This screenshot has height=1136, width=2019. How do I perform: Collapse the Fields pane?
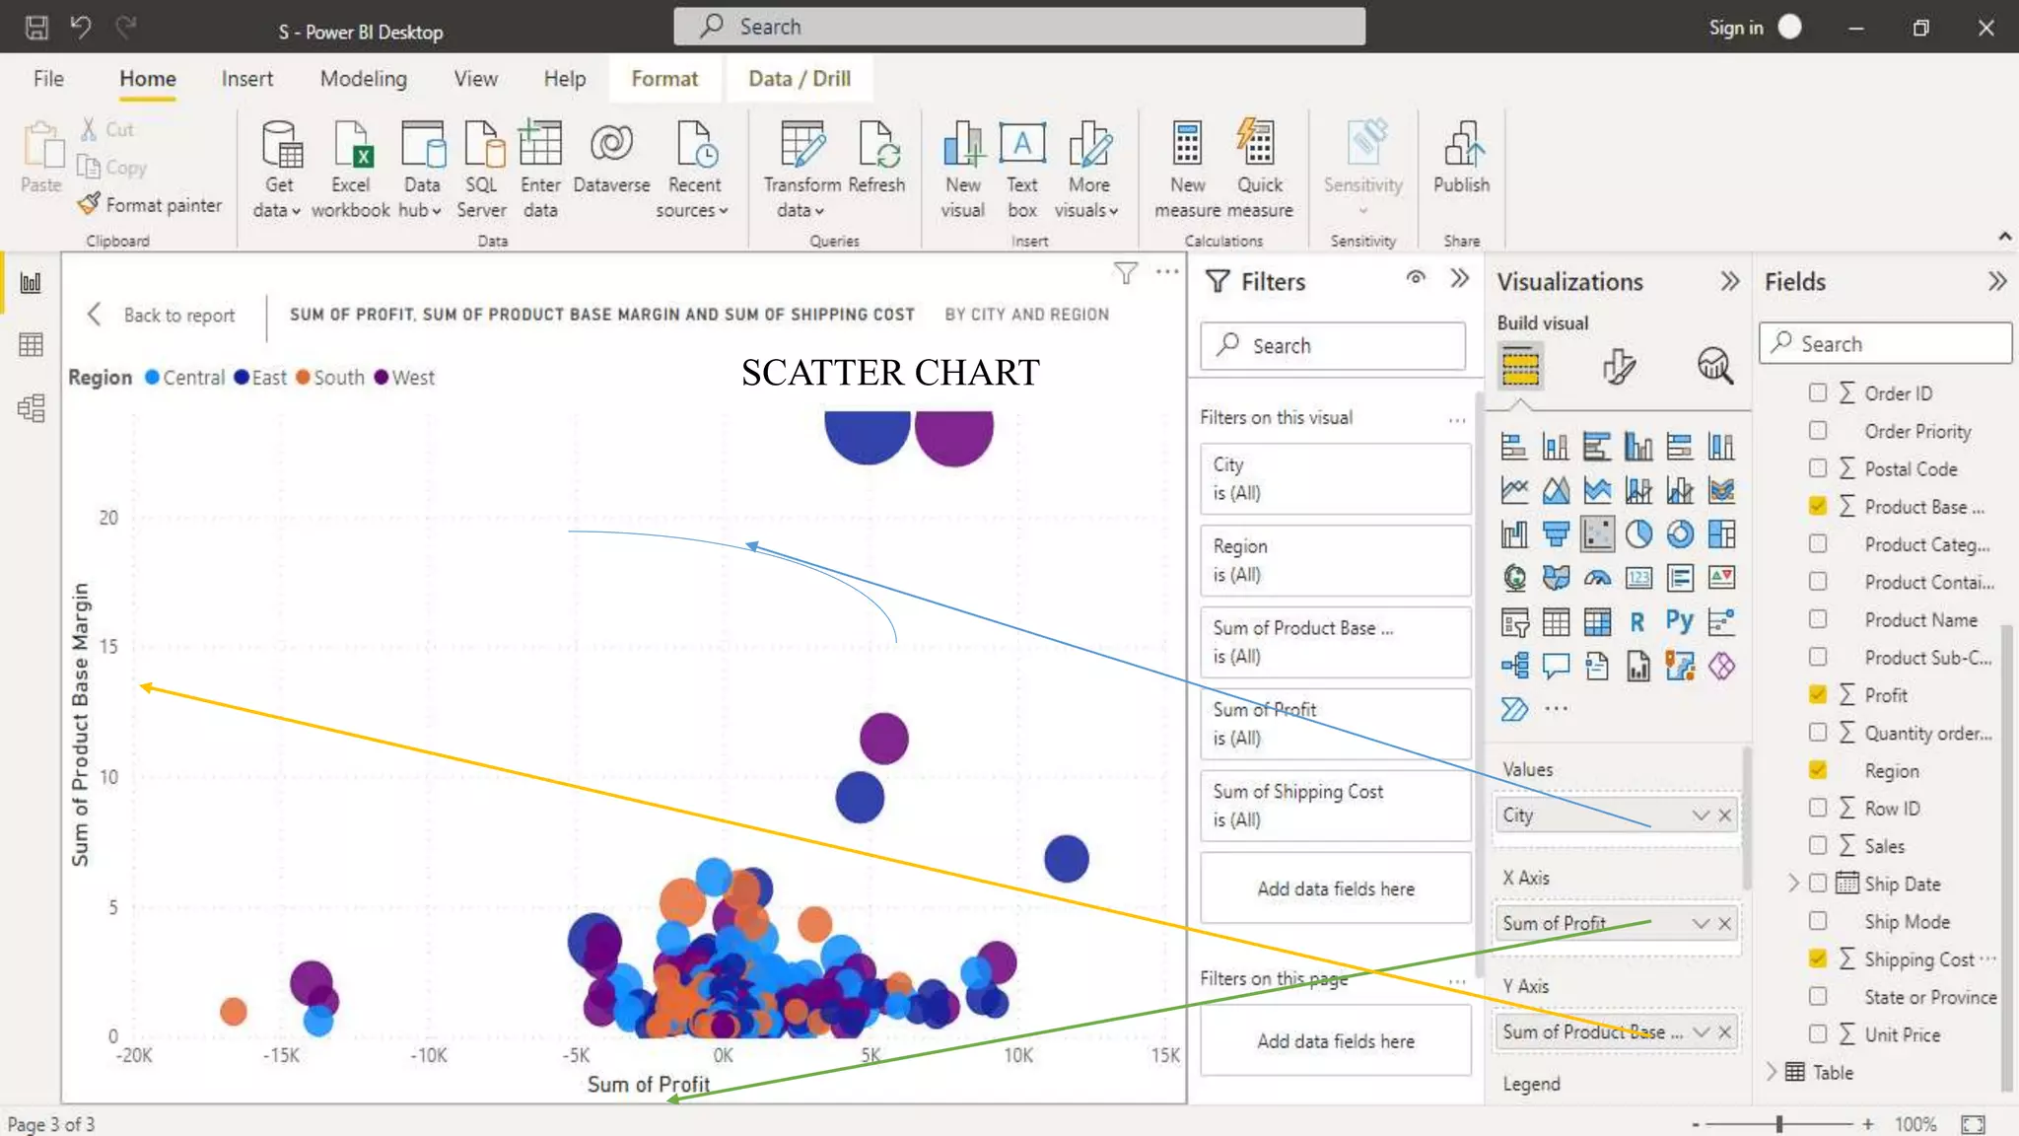pyautogui.click(x=1997, y=281)
